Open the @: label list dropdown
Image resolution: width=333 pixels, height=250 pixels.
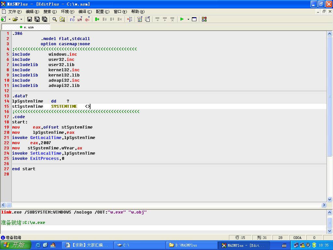(x=87, y=19)
